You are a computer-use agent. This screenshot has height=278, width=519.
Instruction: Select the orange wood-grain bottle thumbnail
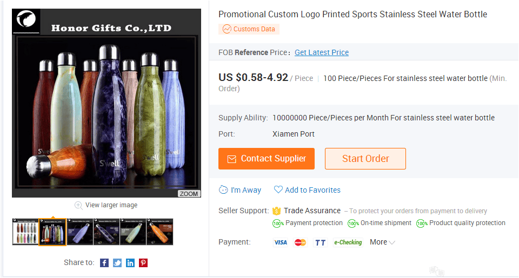160,232
